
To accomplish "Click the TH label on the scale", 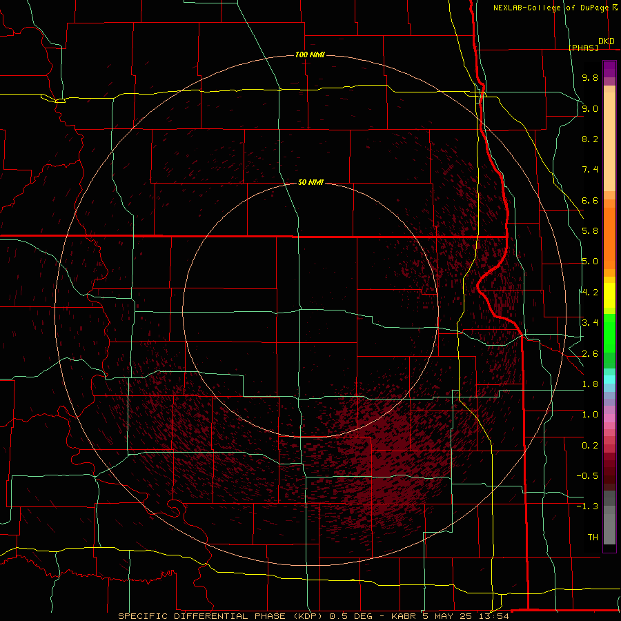I will coord(593,538).
